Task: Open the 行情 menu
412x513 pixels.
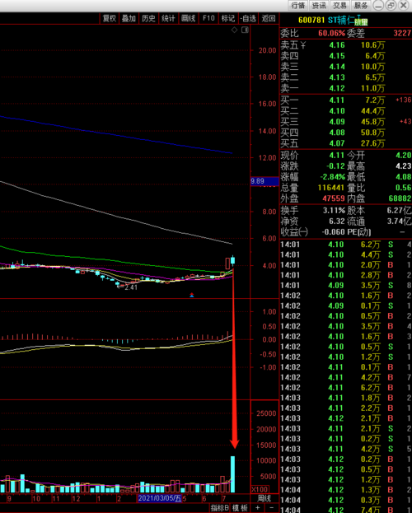Action: pyautogui.click(x=298, y=6)
